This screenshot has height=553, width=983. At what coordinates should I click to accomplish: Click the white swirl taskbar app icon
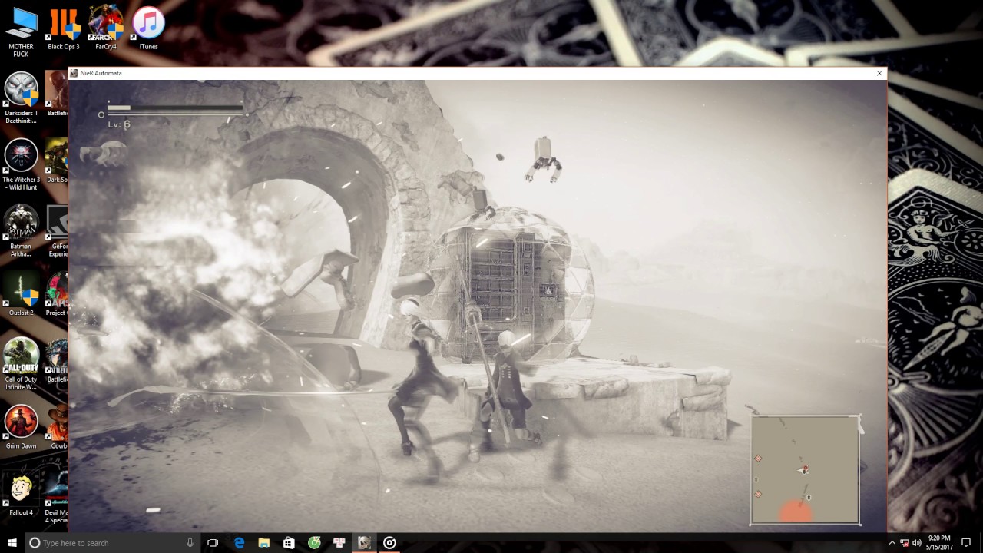(x=389, y=543)
